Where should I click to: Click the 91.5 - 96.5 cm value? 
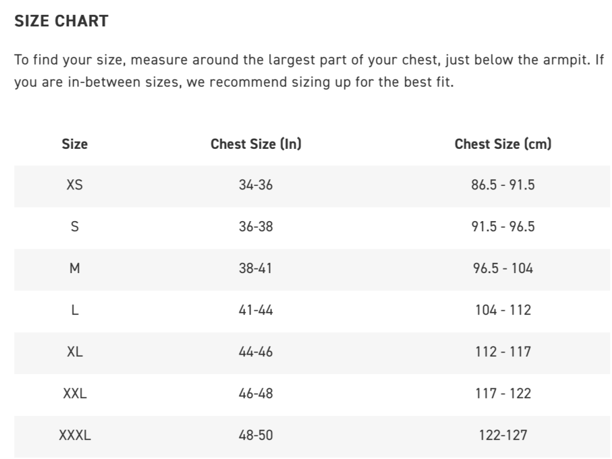[x=503, y=227]
